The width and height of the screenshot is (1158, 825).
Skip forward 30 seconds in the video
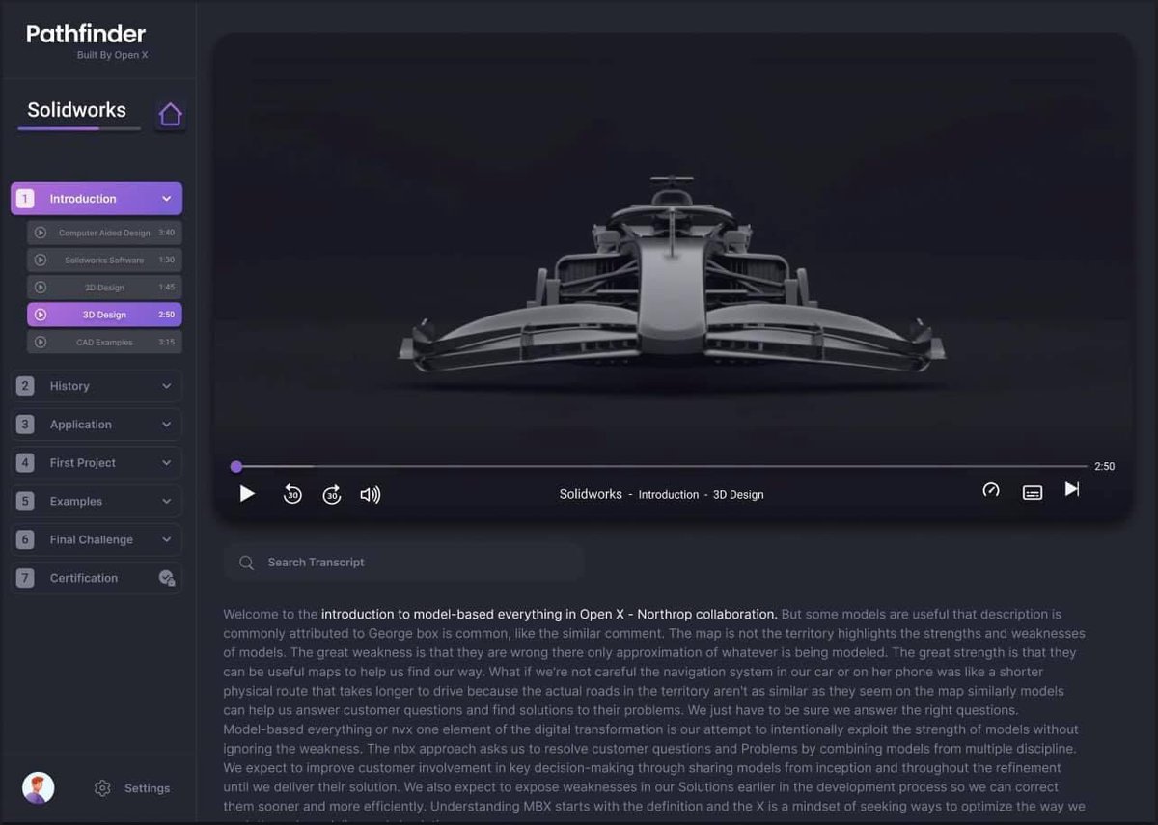click(332, 494)
